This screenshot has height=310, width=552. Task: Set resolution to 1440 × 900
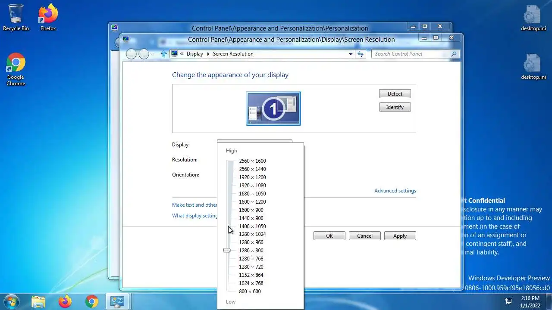[251, 218]
